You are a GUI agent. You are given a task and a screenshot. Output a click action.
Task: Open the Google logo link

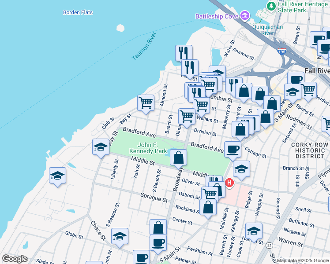click(x=15, y=259)
